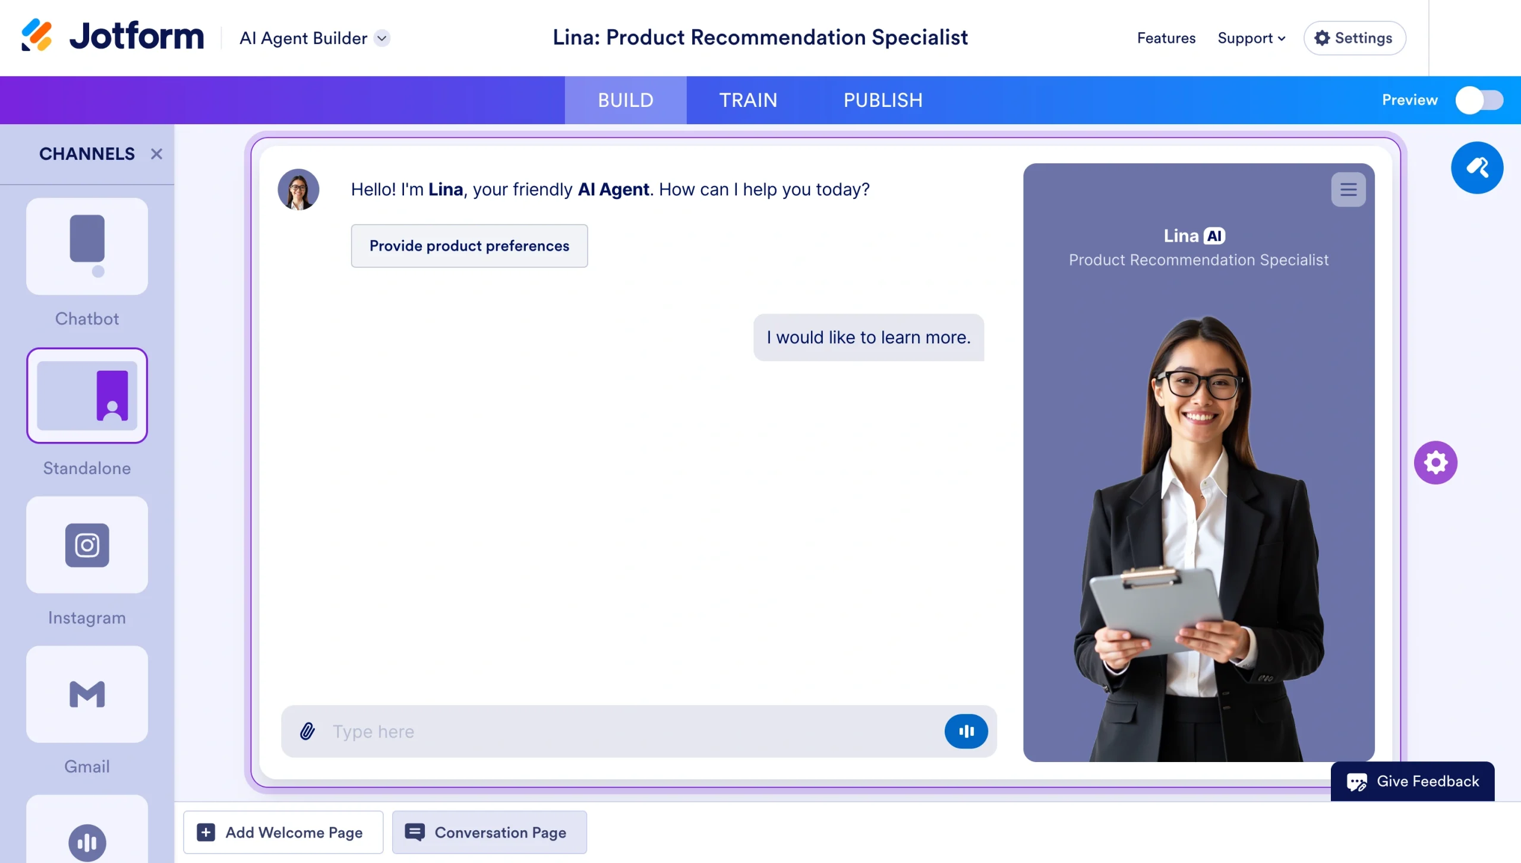Click Product Recommendation Specialist subtitle on card
The width and height of the screenshot is (1521, 863).
(x=1198, y=260)
